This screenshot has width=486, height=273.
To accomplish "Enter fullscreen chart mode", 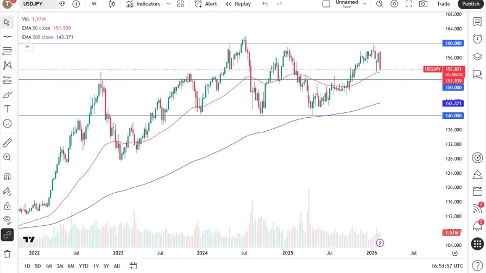I will 409,4.
